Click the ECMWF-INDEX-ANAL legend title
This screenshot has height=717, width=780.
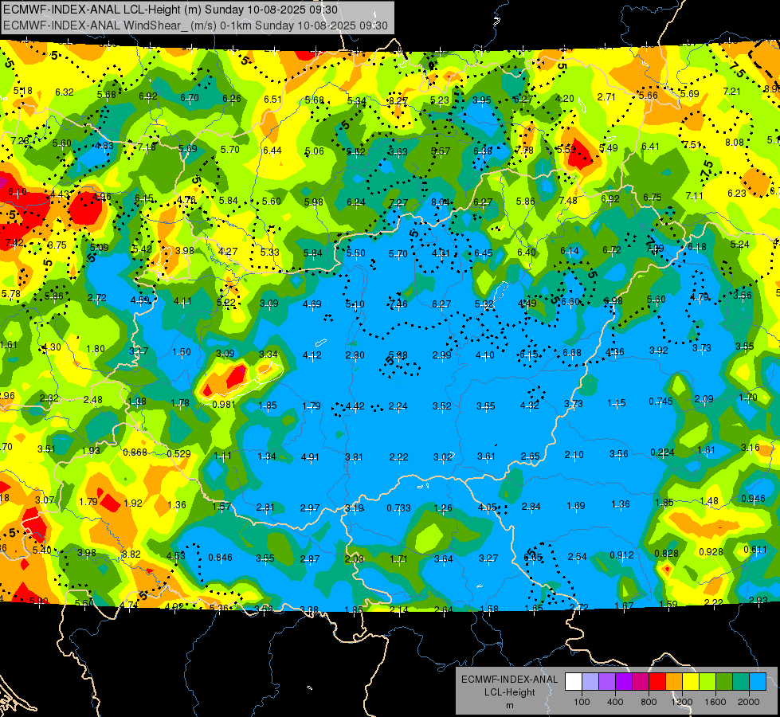509,680
